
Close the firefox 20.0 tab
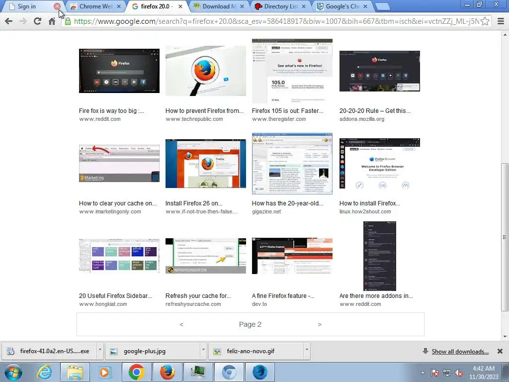[x=180, y=6]
